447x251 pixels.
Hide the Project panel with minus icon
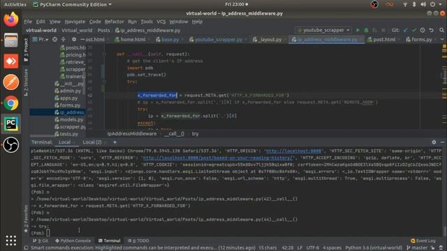pos(82,40)
